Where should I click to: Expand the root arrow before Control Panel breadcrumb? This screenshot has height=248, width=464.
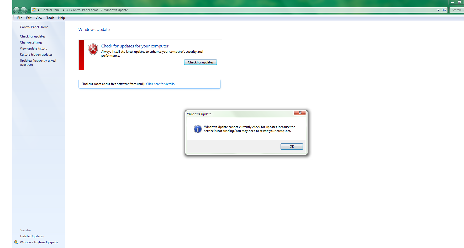[38, 10]
